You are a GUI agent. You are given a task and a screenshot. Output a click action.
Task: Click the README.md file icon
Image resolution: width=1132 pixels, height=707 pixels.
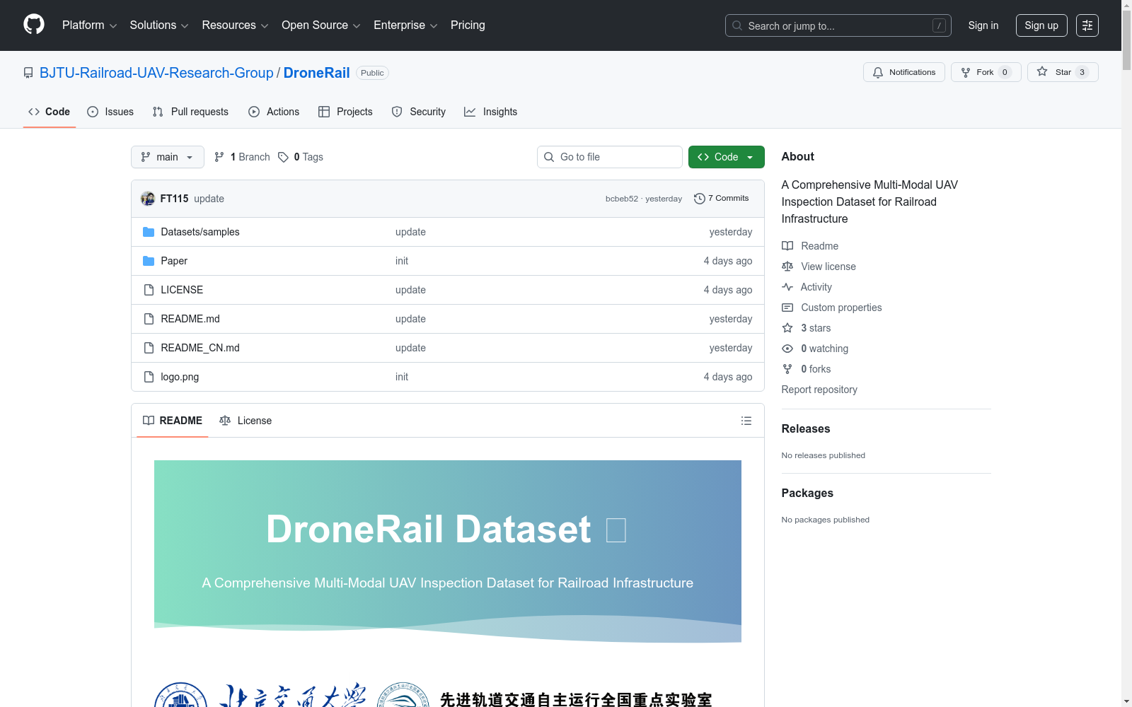(149, 319)
